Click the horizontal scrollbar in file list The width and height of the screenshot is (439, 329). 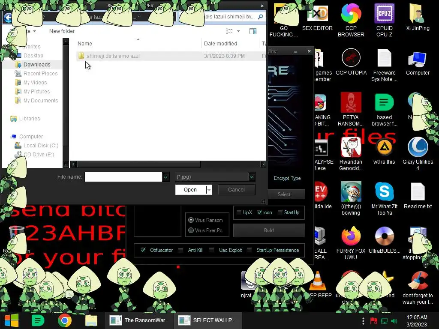pyautogui.click(x=138, y=164)
